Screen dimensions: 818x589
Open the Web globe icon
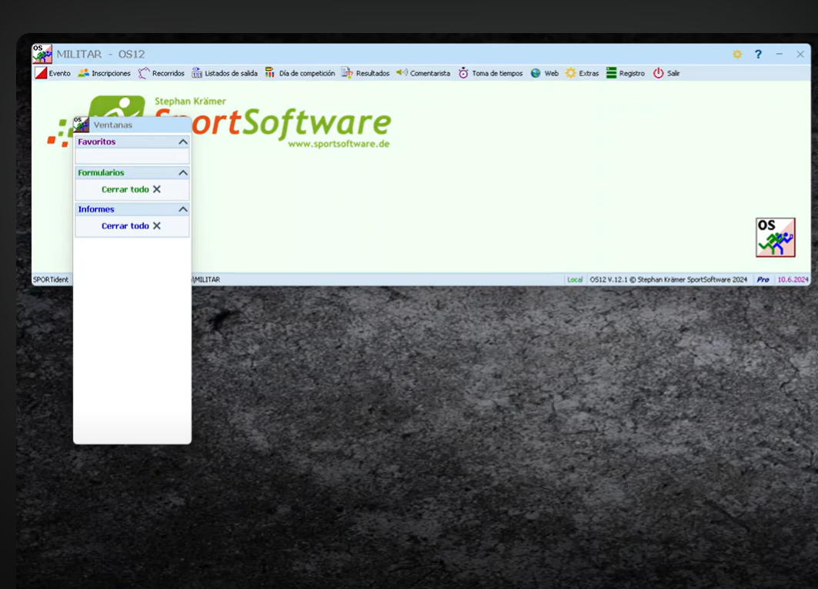pos(536,73)
